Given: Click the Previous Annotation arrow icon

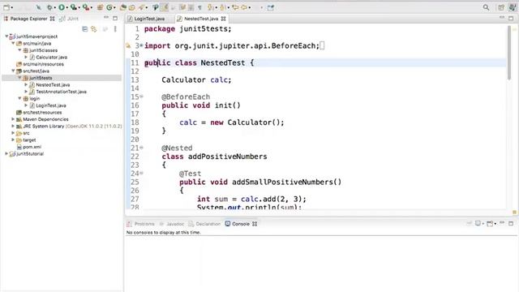Looking at the screenshot, I should point(223,7).
